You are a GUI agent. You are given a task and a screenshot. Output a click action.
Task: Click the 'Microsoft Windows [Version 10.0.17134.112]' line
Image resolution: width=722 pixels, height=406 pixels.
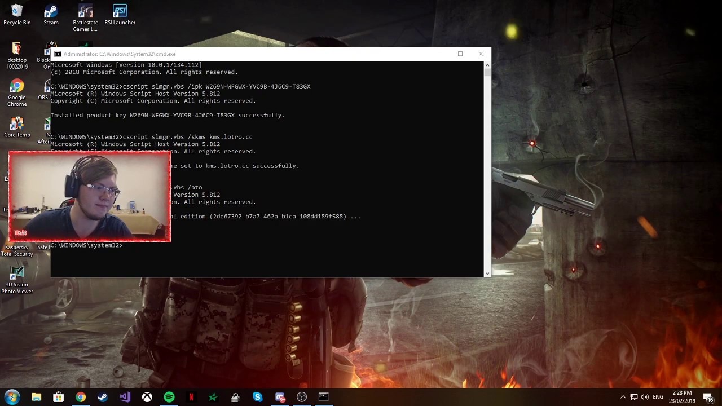126,65
